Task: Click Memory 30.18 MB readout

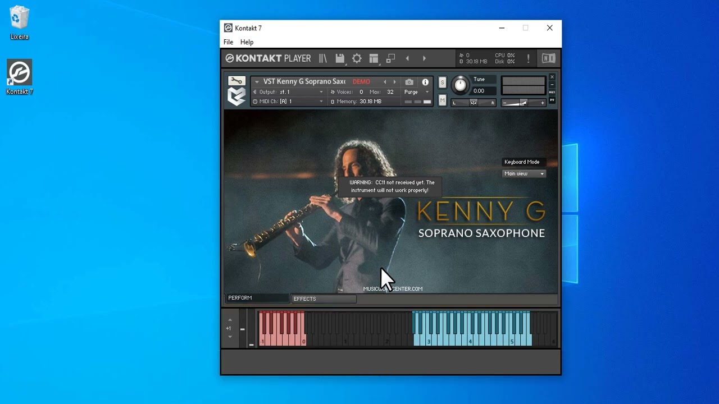Action: click(356, 102)
